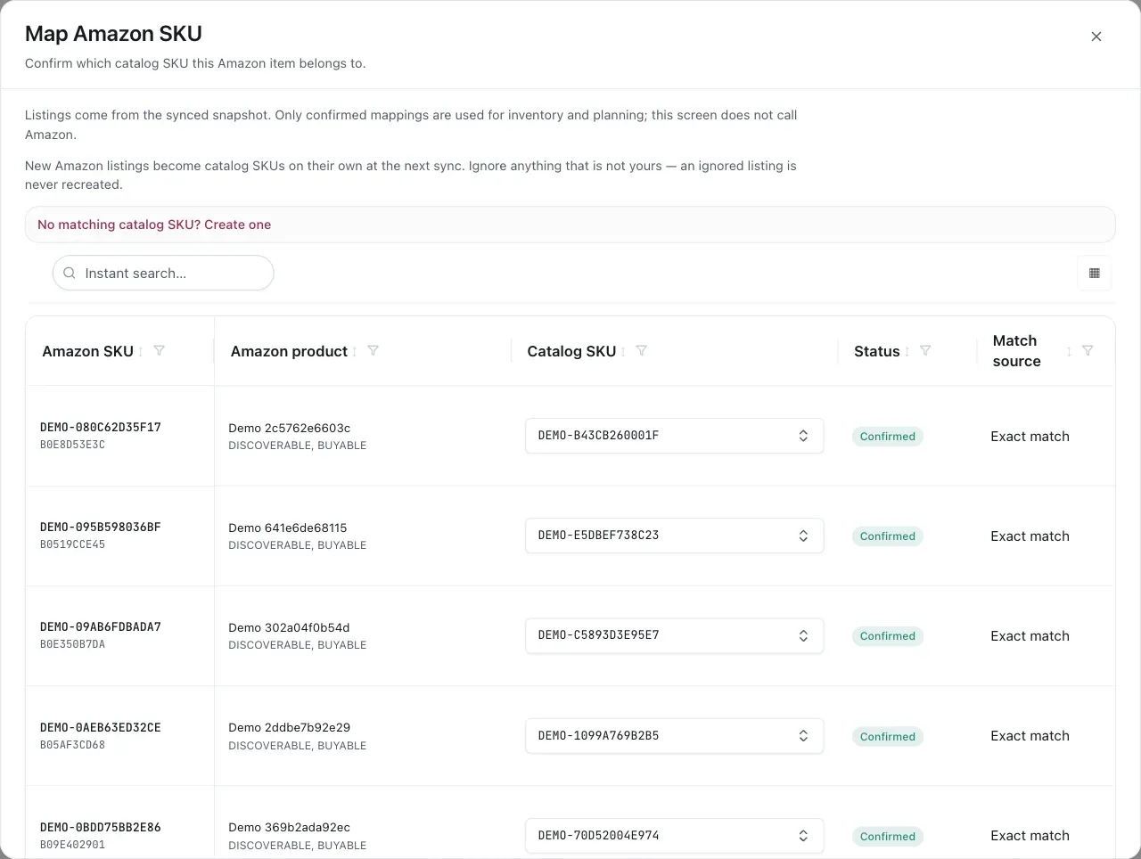Select Amazon SKU DEMO-0BDD75BB2E86

[x=101, y=828]
